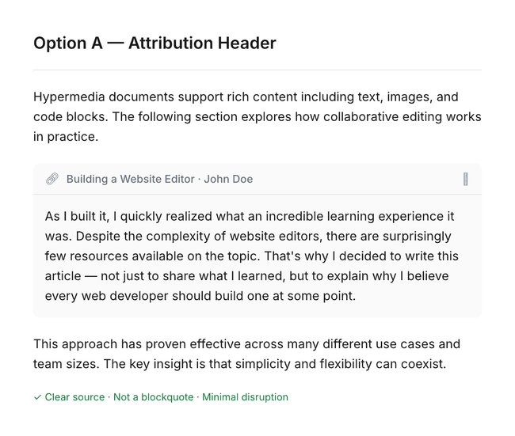The width and height of the screenshot is (515, 436).
Task: Click the 'Option A — Attribution Header' heading
Action: [x=154, y=44]
